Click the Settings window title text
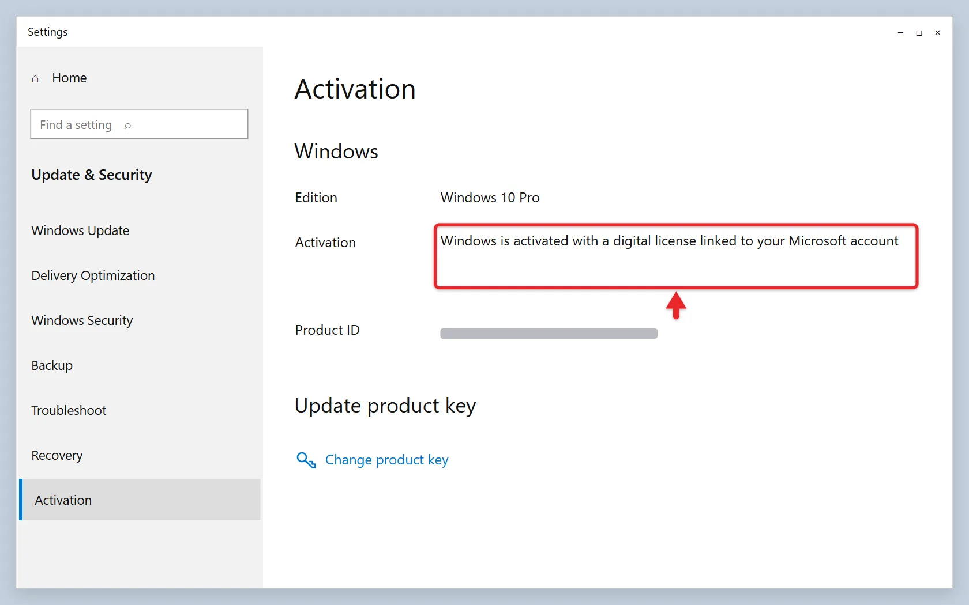 47,32
